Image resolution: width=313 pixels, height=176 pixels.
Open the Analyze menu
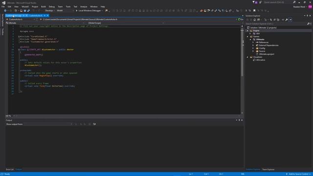tap(84, 6)
